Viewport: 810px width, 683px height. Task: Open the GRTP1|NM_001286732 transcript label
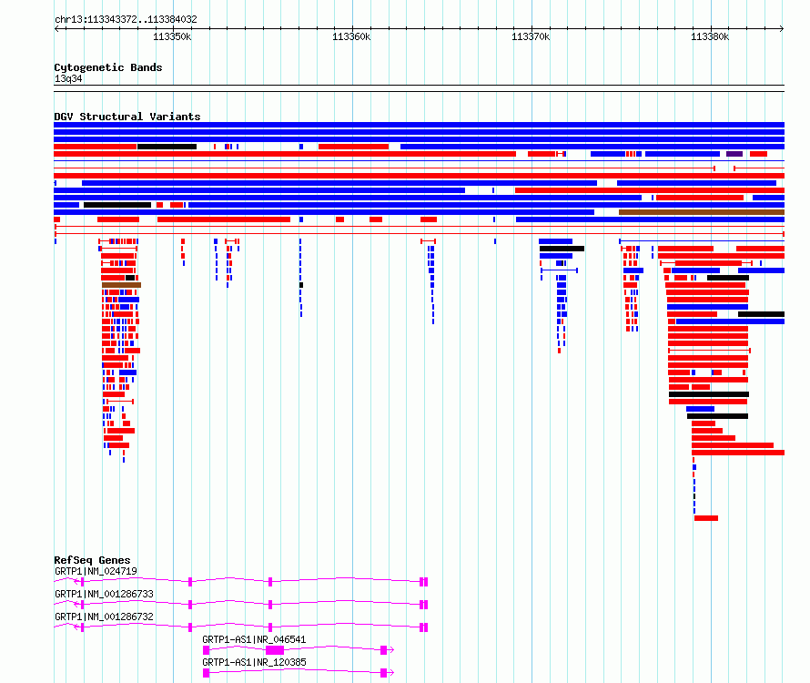click(x=104, y=617)
